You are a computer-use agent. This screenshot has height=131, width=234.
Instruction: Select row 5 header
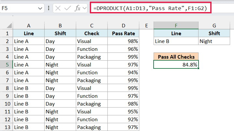(7, 65)
